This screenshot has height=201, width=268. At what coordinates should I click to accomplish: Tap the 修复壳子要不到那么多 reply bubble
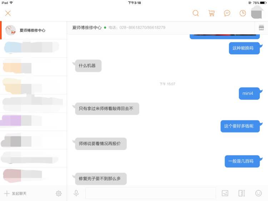pyautogui.click(x=101, y=179)
